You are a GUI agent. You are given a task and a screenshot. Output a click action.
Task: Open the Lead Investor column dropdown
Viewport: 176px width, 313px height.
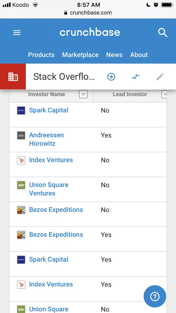tap(165, 94)
